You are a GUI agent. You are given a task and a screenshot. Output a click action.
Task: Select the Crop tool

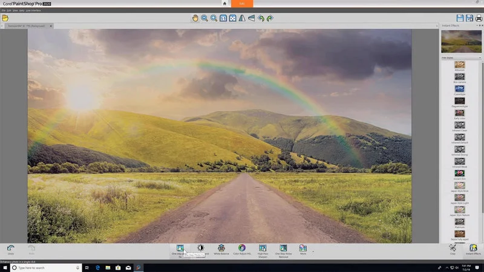pos(453,248)
